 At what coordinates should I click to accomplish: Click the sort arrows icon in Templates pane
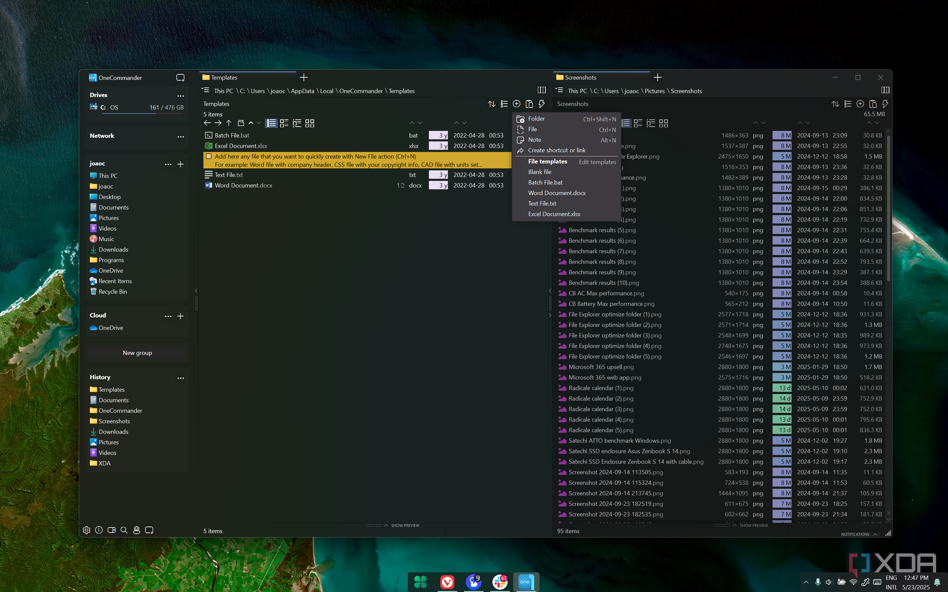(x=492, y=104)
